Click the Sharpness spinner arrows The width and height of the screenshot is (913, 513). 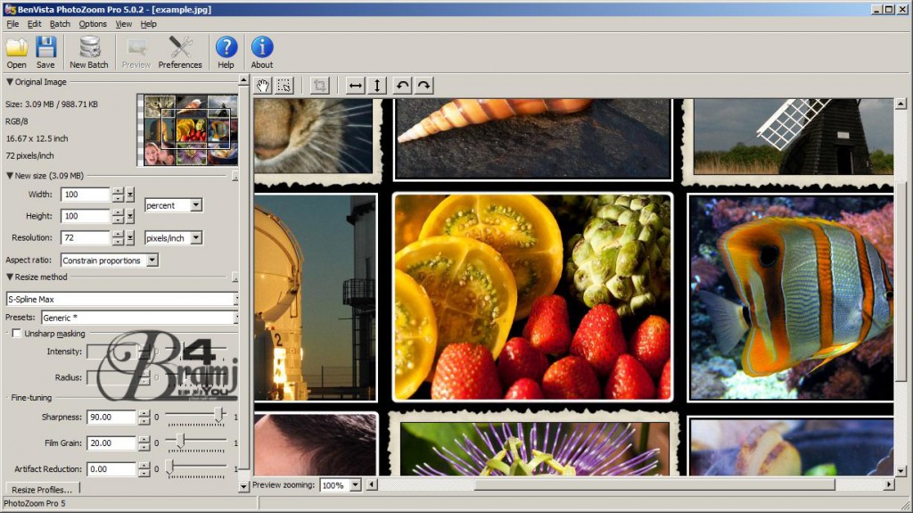click(x=144, y=418)
